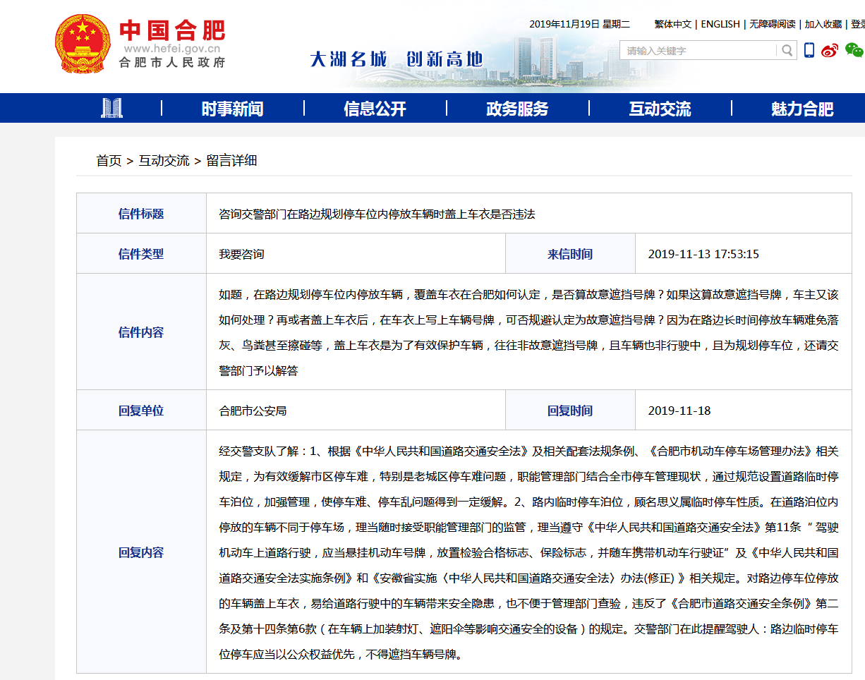The width and height of the screenshot is (865, 680).
Task: Open the WeChat icon
Action: [854, 50]
